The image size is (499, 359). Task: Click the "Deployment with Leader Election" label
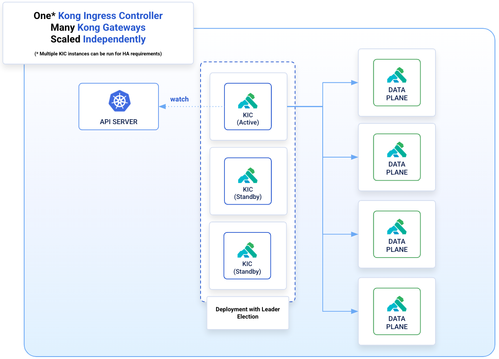click(x=248, y=313)
